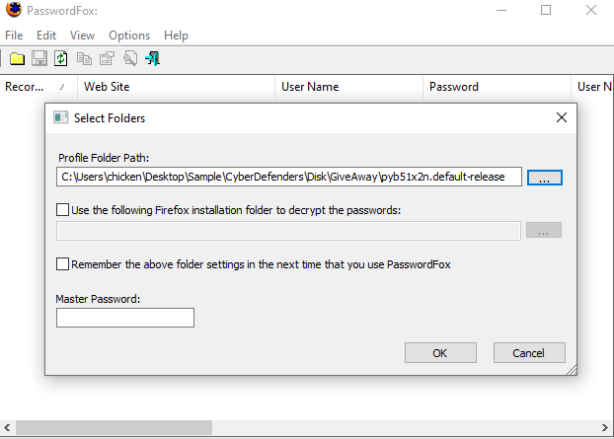Click the Master Password input field
This screenshot has width=614, height=439.
tap(125, 318)
